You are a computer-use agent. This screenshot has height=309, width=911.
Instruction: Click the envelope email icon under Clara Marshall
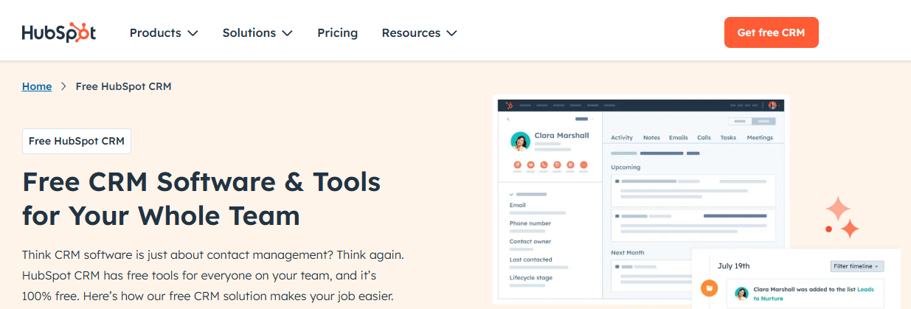[530, 164]
